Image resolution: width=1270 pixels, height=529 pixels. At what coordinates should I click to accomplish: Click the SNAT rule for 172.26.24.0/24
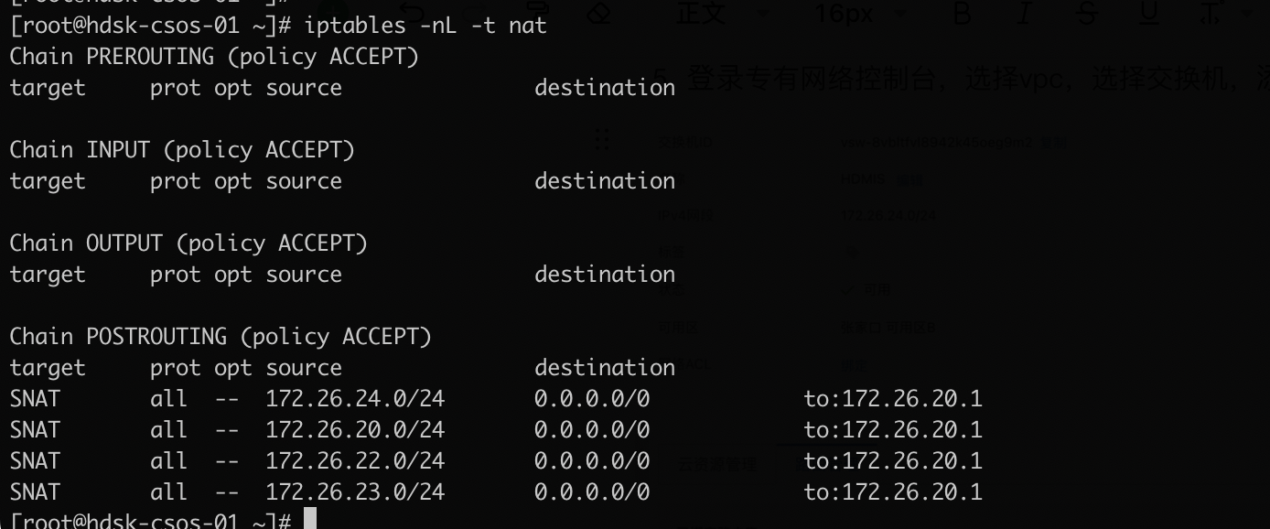coord(355,398)
